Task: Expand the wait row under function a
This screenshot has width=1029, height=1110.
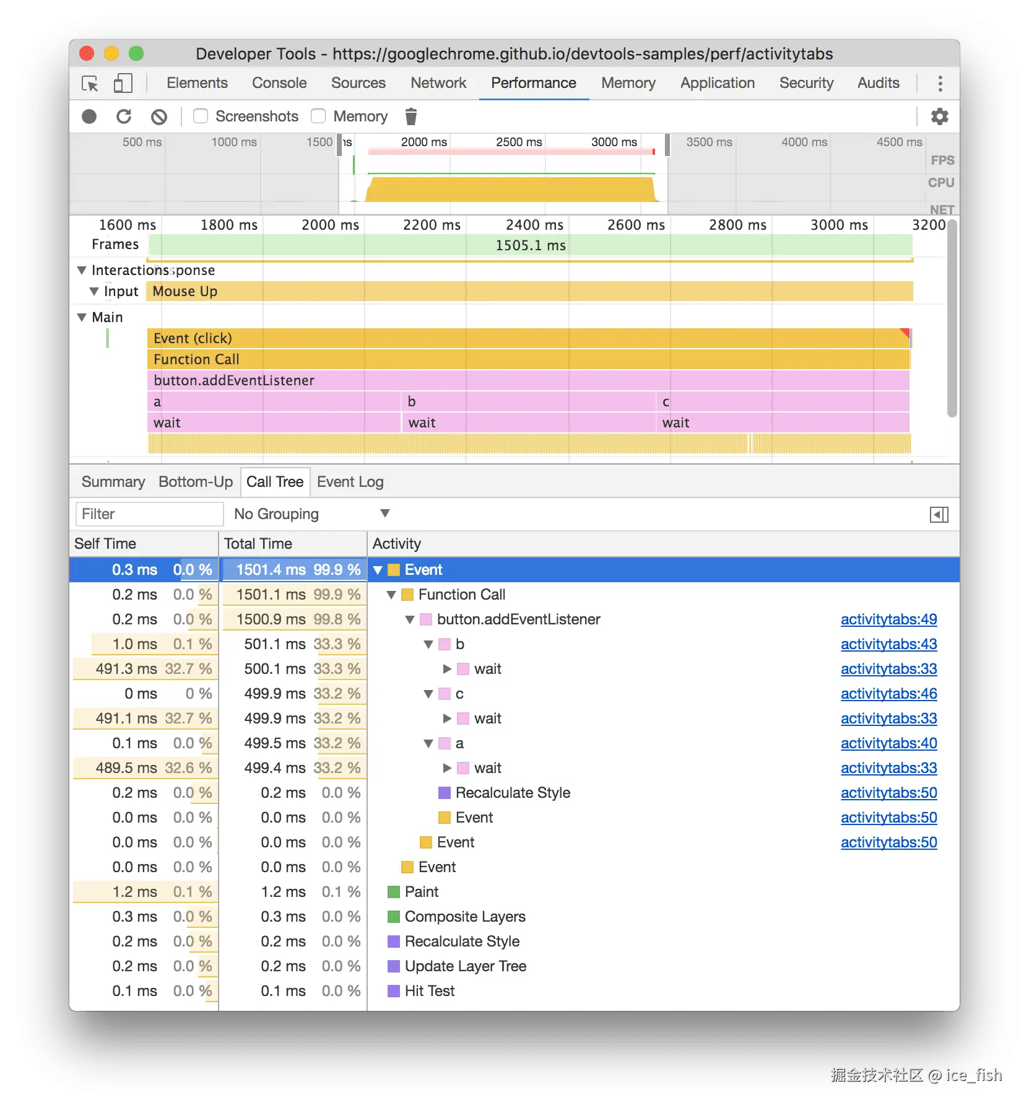Action: click(447, 768)
